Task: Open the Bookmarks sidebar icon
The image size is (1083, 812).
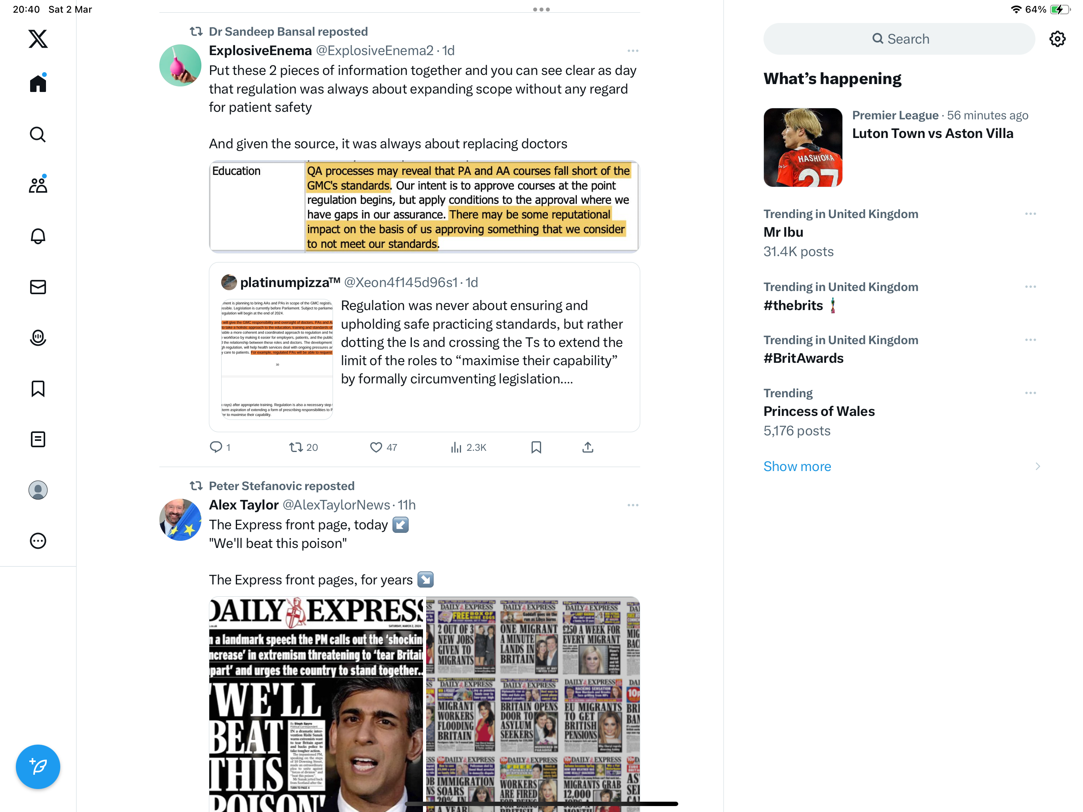Action: coord(38,389)
